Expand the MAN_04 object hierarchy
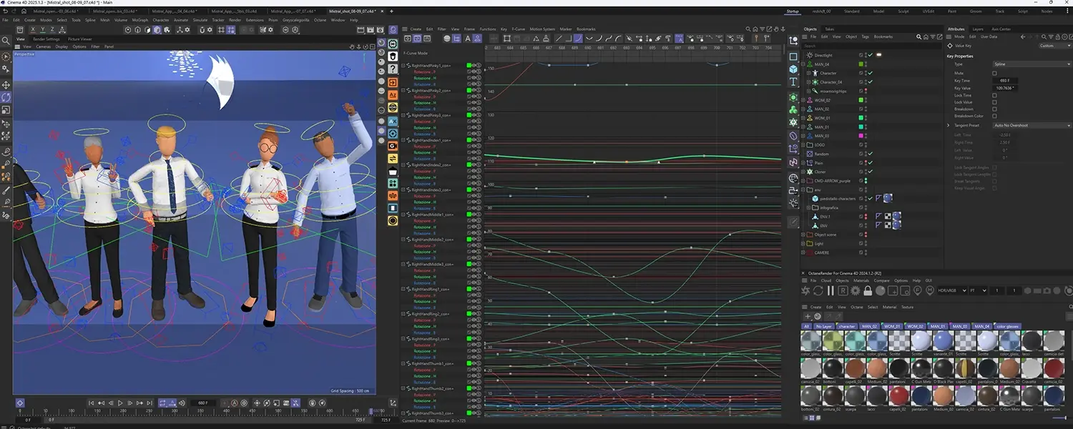Image resolution: width=1073 pixels, height=429 pixels. [804, 64]
